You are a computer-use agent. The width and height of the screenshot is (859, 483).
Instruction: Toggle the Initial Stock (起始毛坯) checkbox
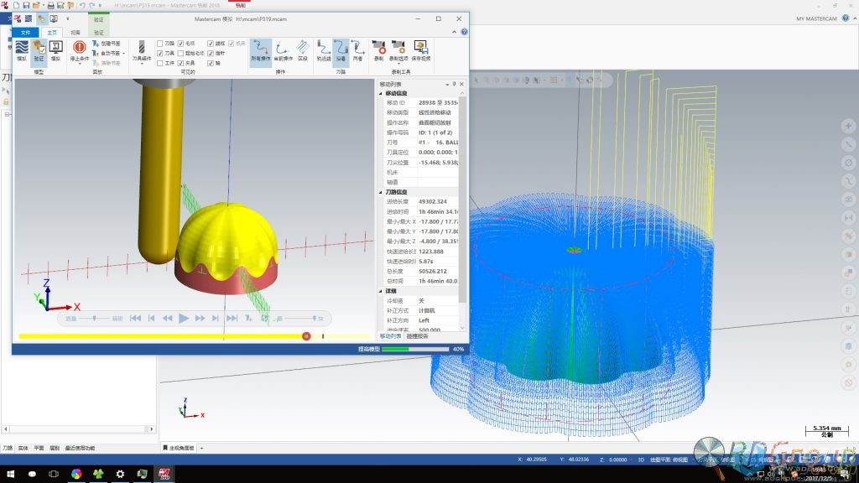coord(181,53)
